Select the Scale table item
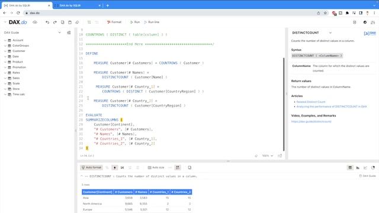 [x=16, y=83]
